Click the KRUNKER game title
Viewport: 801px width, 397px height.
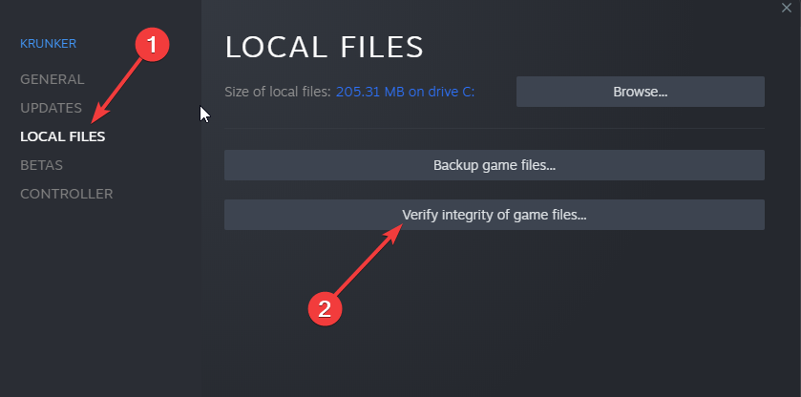coord(48,44)
